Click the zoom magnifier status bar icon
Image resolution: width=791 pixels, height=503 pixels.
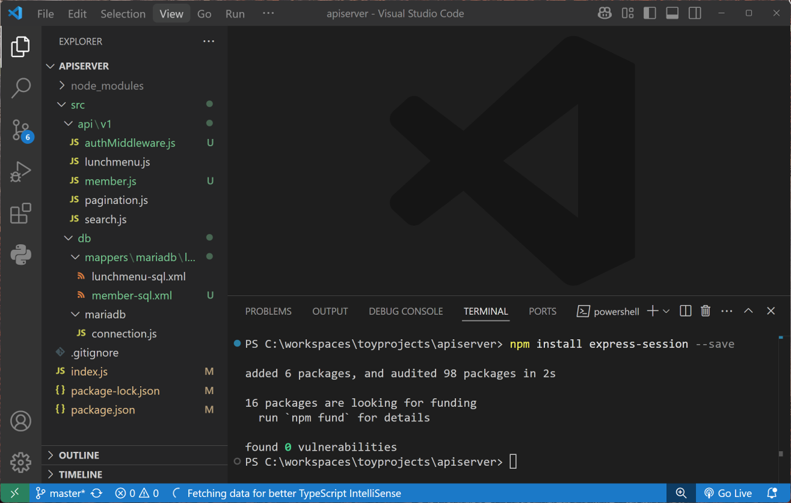[681, 493]
